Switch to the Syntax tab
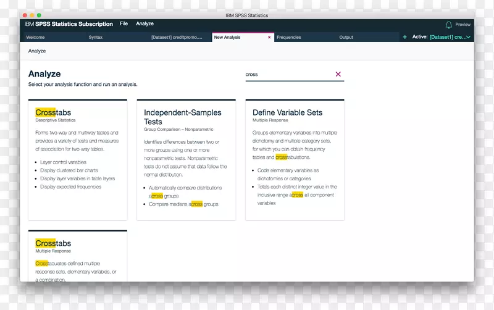This screenshot has width=494, height=310. (117, 37)
